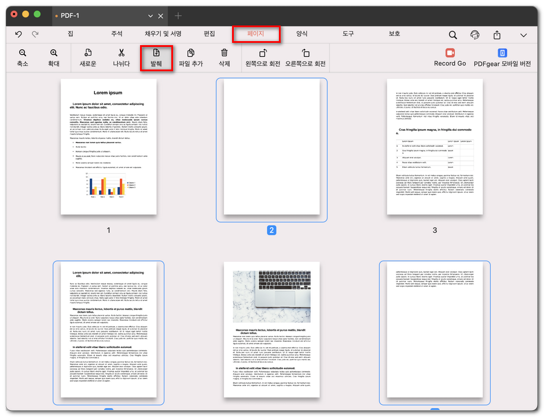Viewport: 544px width, 417px height.
Task: Open PDFgear 모바일 버전 mobile link
Action: point(502,53)
